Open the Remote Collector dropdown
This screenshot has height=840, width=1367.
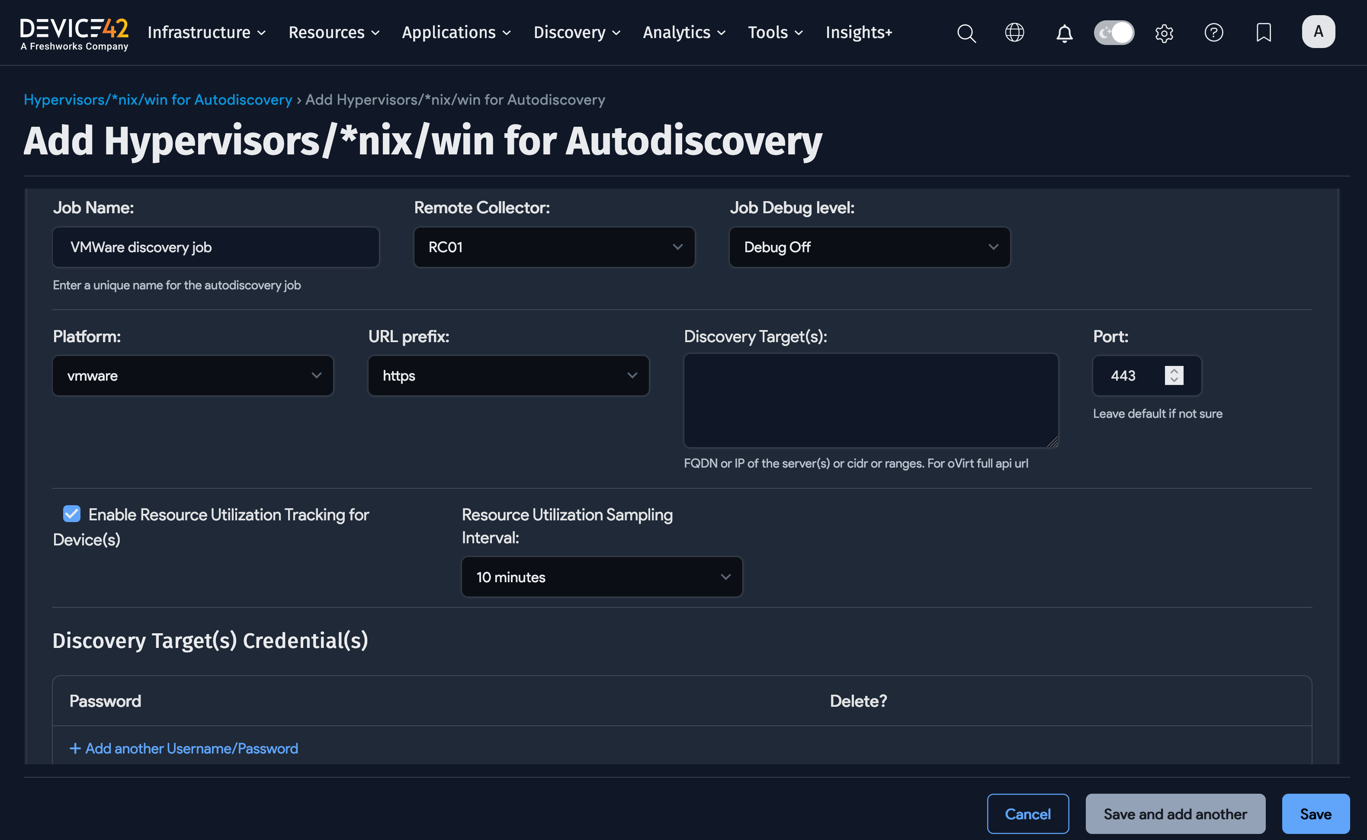(x=554, y=247)
